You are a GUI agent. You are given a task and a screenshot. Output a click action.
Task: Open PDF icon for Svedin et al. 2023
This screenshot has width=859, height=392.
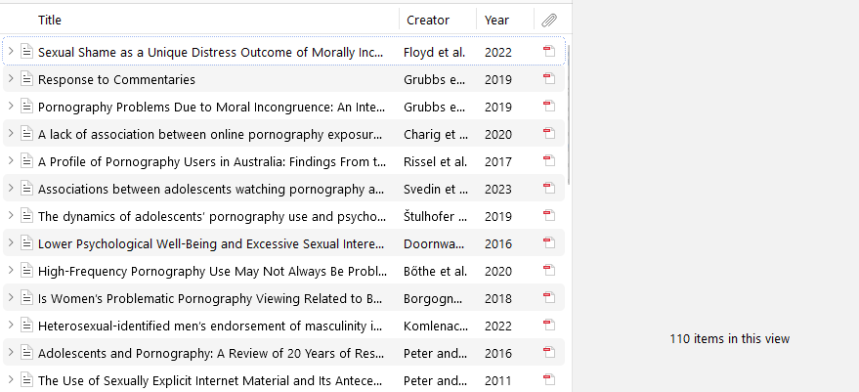point(549,188)
